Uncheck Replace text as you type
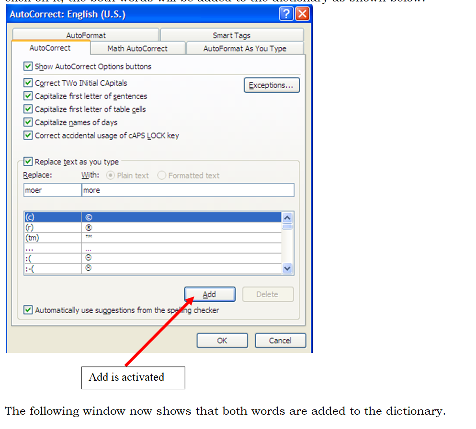 pos(28,162)
